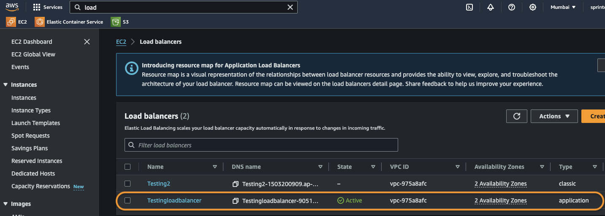Image resolution: width=605 pixels, height=216 pixels.
Task: Click the Services label in top bar
Action: pos(53,7)
